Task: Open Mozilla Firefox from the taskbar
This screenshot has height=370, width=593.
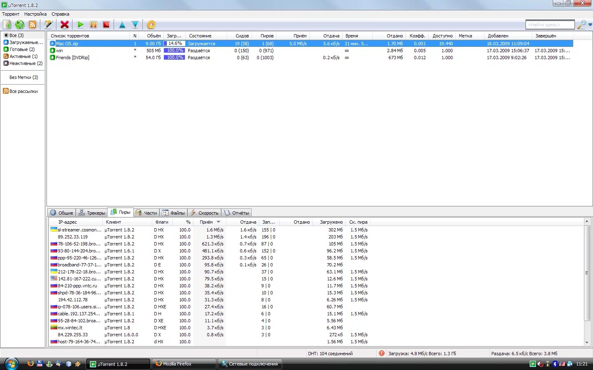Action: point(184,364)
